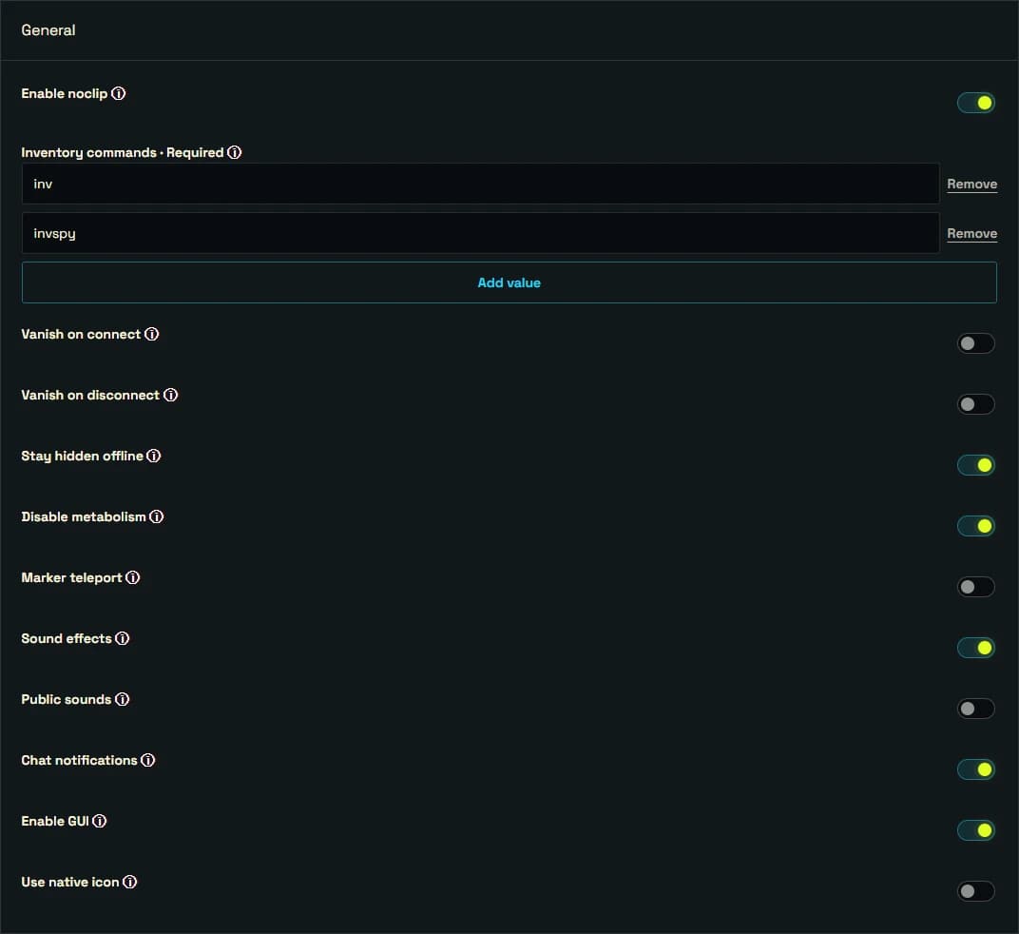
Task: Focus the inv command input field
Action: [480, 185]
